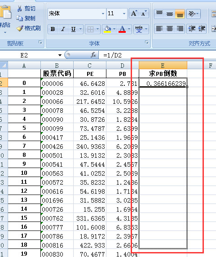The width and height of the screenshot is (216, 257).
Task: Click PE value 340.9363
Action: [x=90, y=146]
